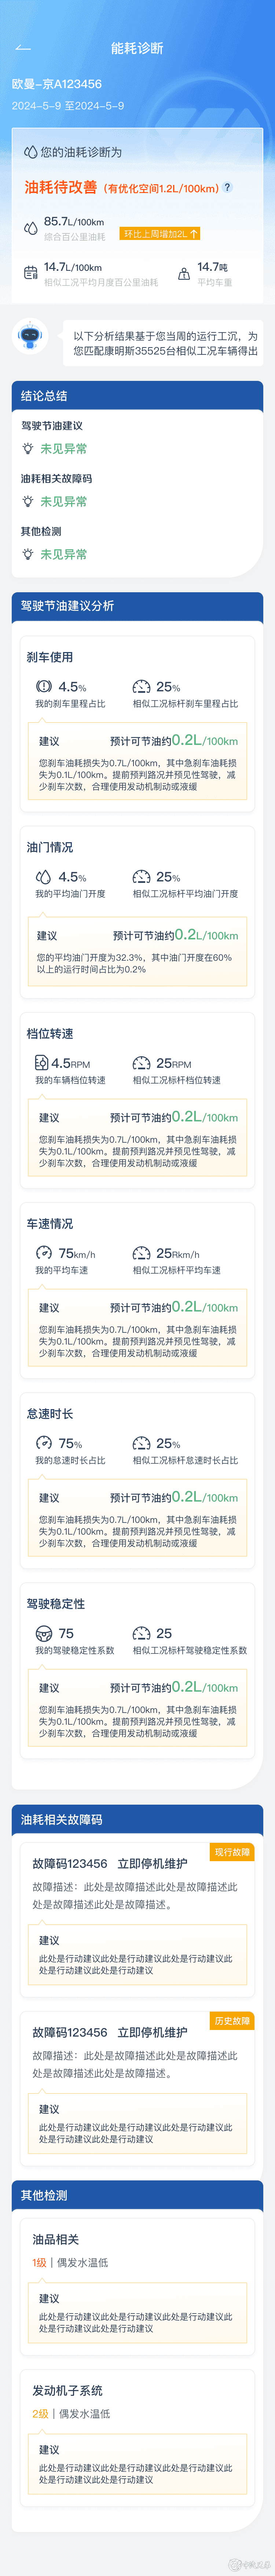The width and height of the screenshot is (275, 2576).
Task: Open the 现行故障 fault code card
Action: (x=137, y=1919)
